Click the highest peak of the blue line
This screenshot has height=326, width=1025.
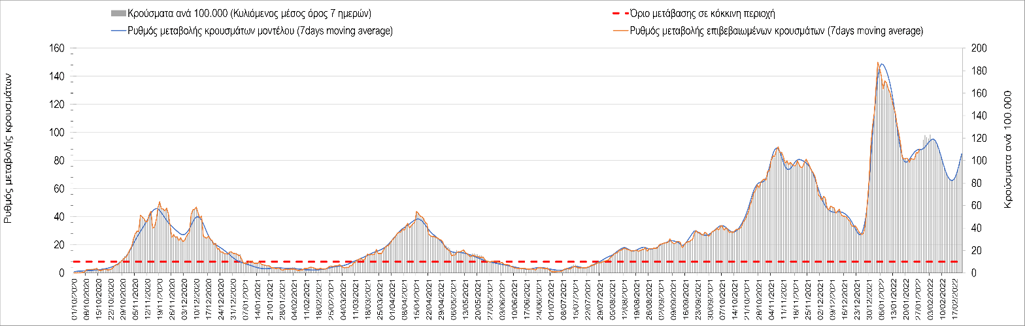882,64
